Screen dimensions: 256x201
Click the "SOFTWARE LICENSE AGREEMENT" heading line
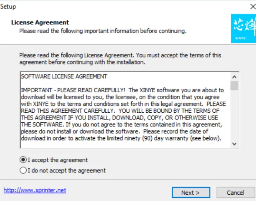tap(64, 77)
